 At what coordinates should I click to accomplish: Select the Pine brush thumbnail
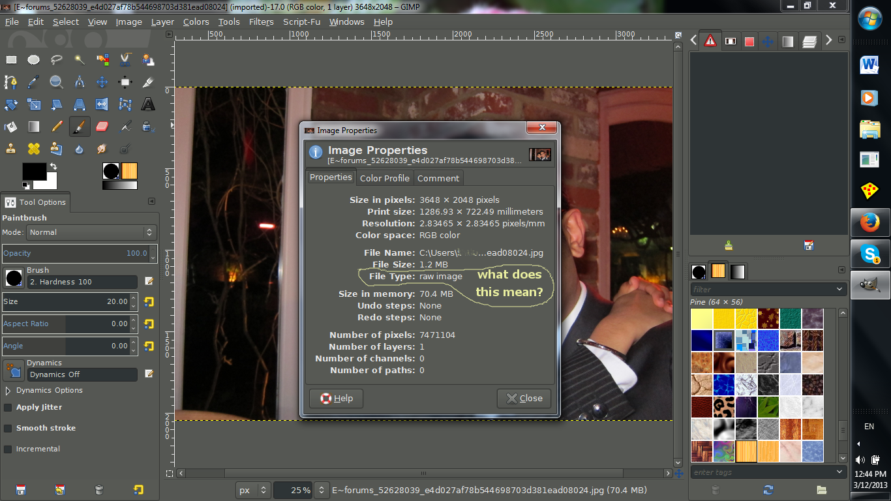tap(746, 450)
